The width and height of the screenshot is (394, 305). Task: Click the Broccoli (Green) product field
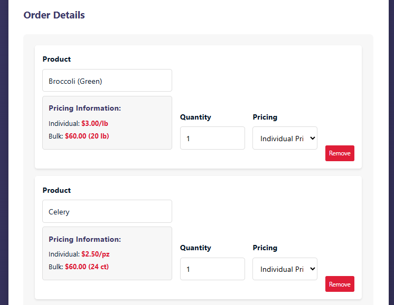click(x=107, y=81)
